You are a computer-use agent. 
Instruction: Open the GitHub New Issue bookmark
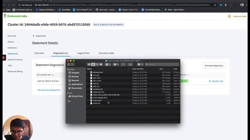click(106, 10)
